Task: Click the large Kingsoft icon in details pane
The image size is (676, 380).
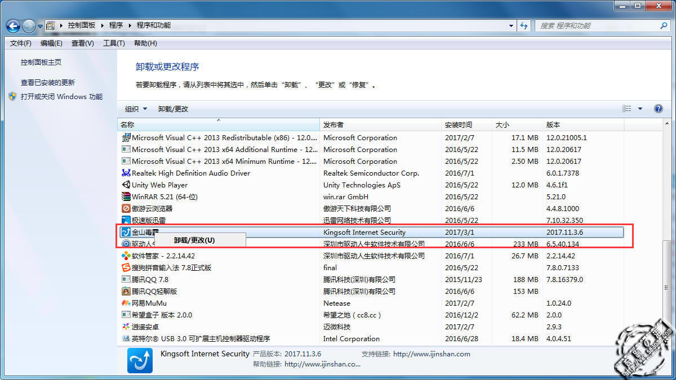Action: (140, 360)
